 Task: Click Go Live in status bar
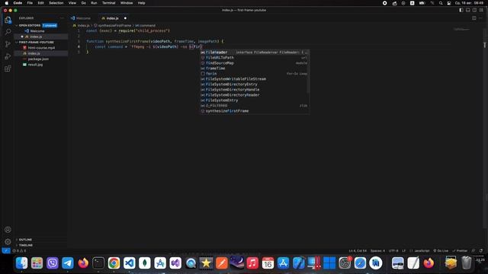pyautogui.click(x=441, y=250)
